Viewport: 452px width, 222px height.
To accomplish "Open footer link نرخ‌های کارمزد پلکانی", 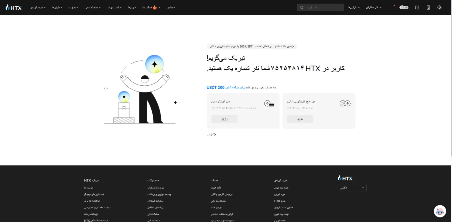I will [x=222, y=194].
